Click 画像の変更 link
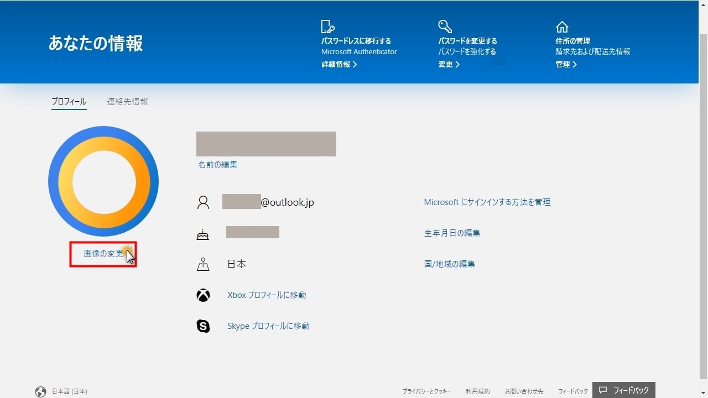708x398 pixels. [x=103, y=254]
